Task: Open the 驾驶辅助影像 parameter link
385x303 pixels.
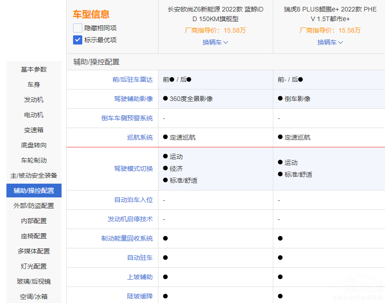Action: [x=133, y=99]
